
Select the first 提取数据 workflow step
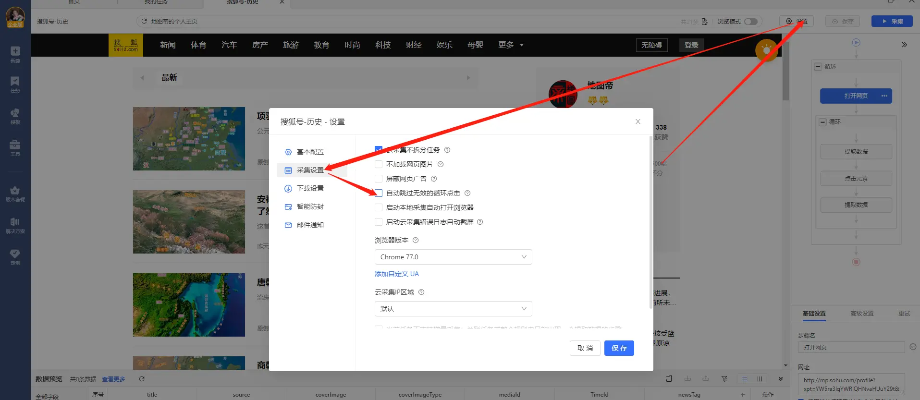[856, 152]
